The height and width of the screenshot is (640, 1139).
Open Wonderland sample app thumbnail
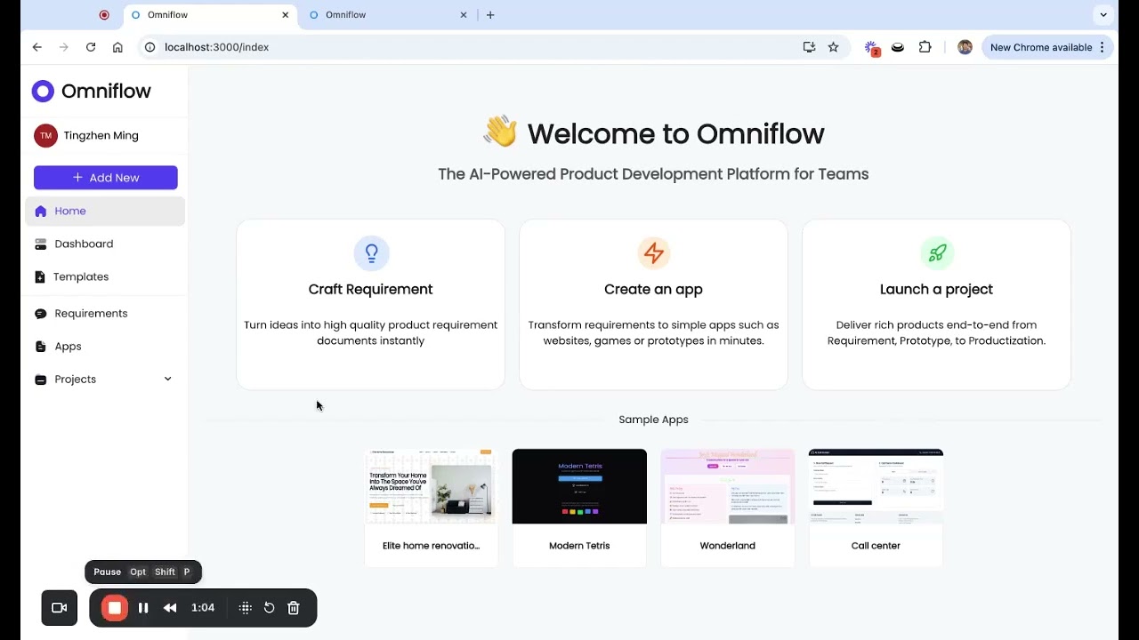pos(728,486)
